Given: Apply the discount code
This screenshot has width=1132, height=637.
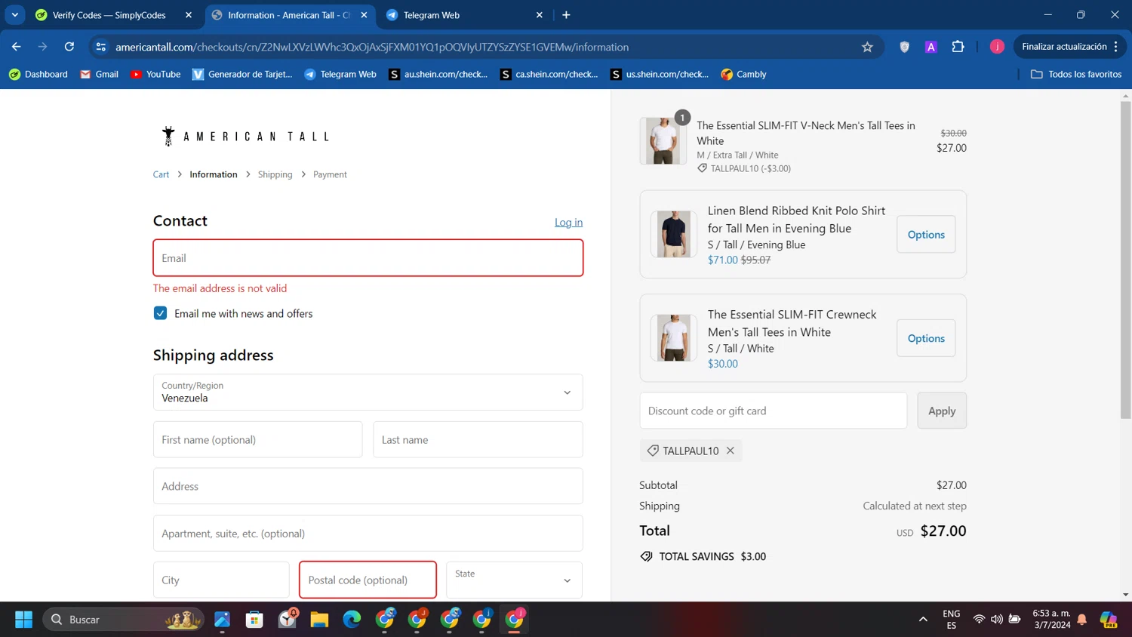Looking at the screenshot, I should point(942,411).
